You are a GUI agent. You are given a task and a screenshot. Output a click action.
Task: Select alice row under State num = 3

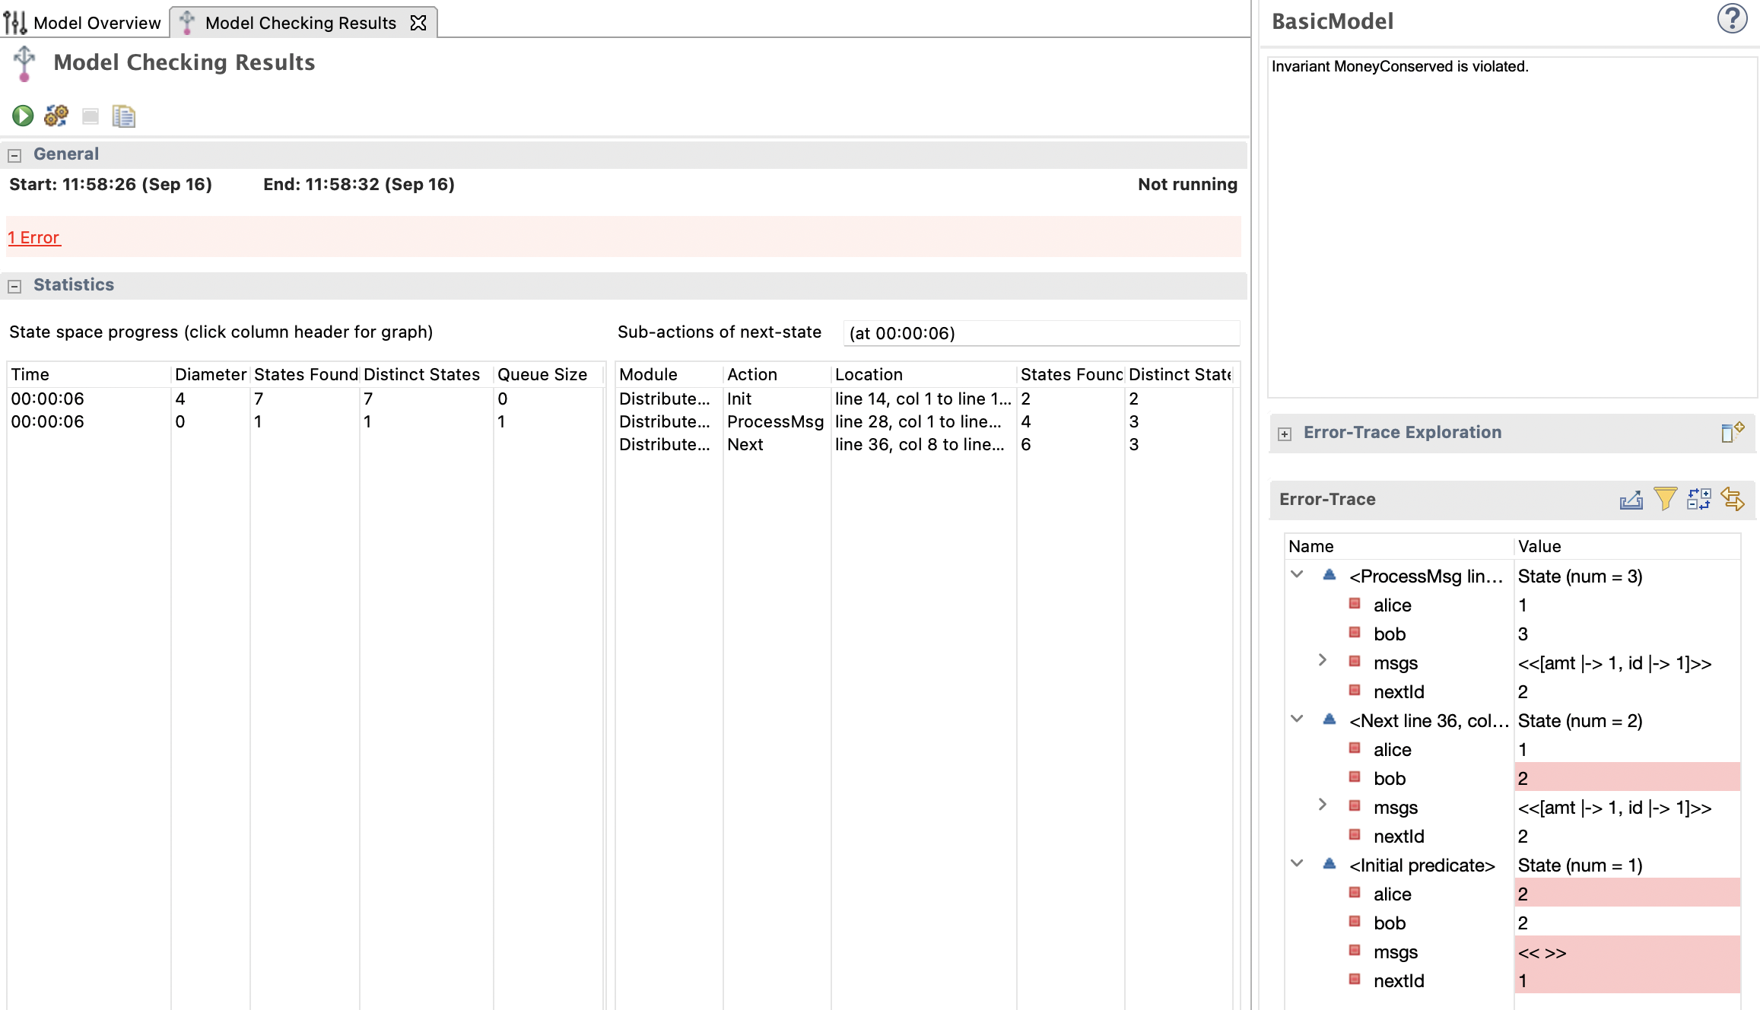pos(1513,605)
